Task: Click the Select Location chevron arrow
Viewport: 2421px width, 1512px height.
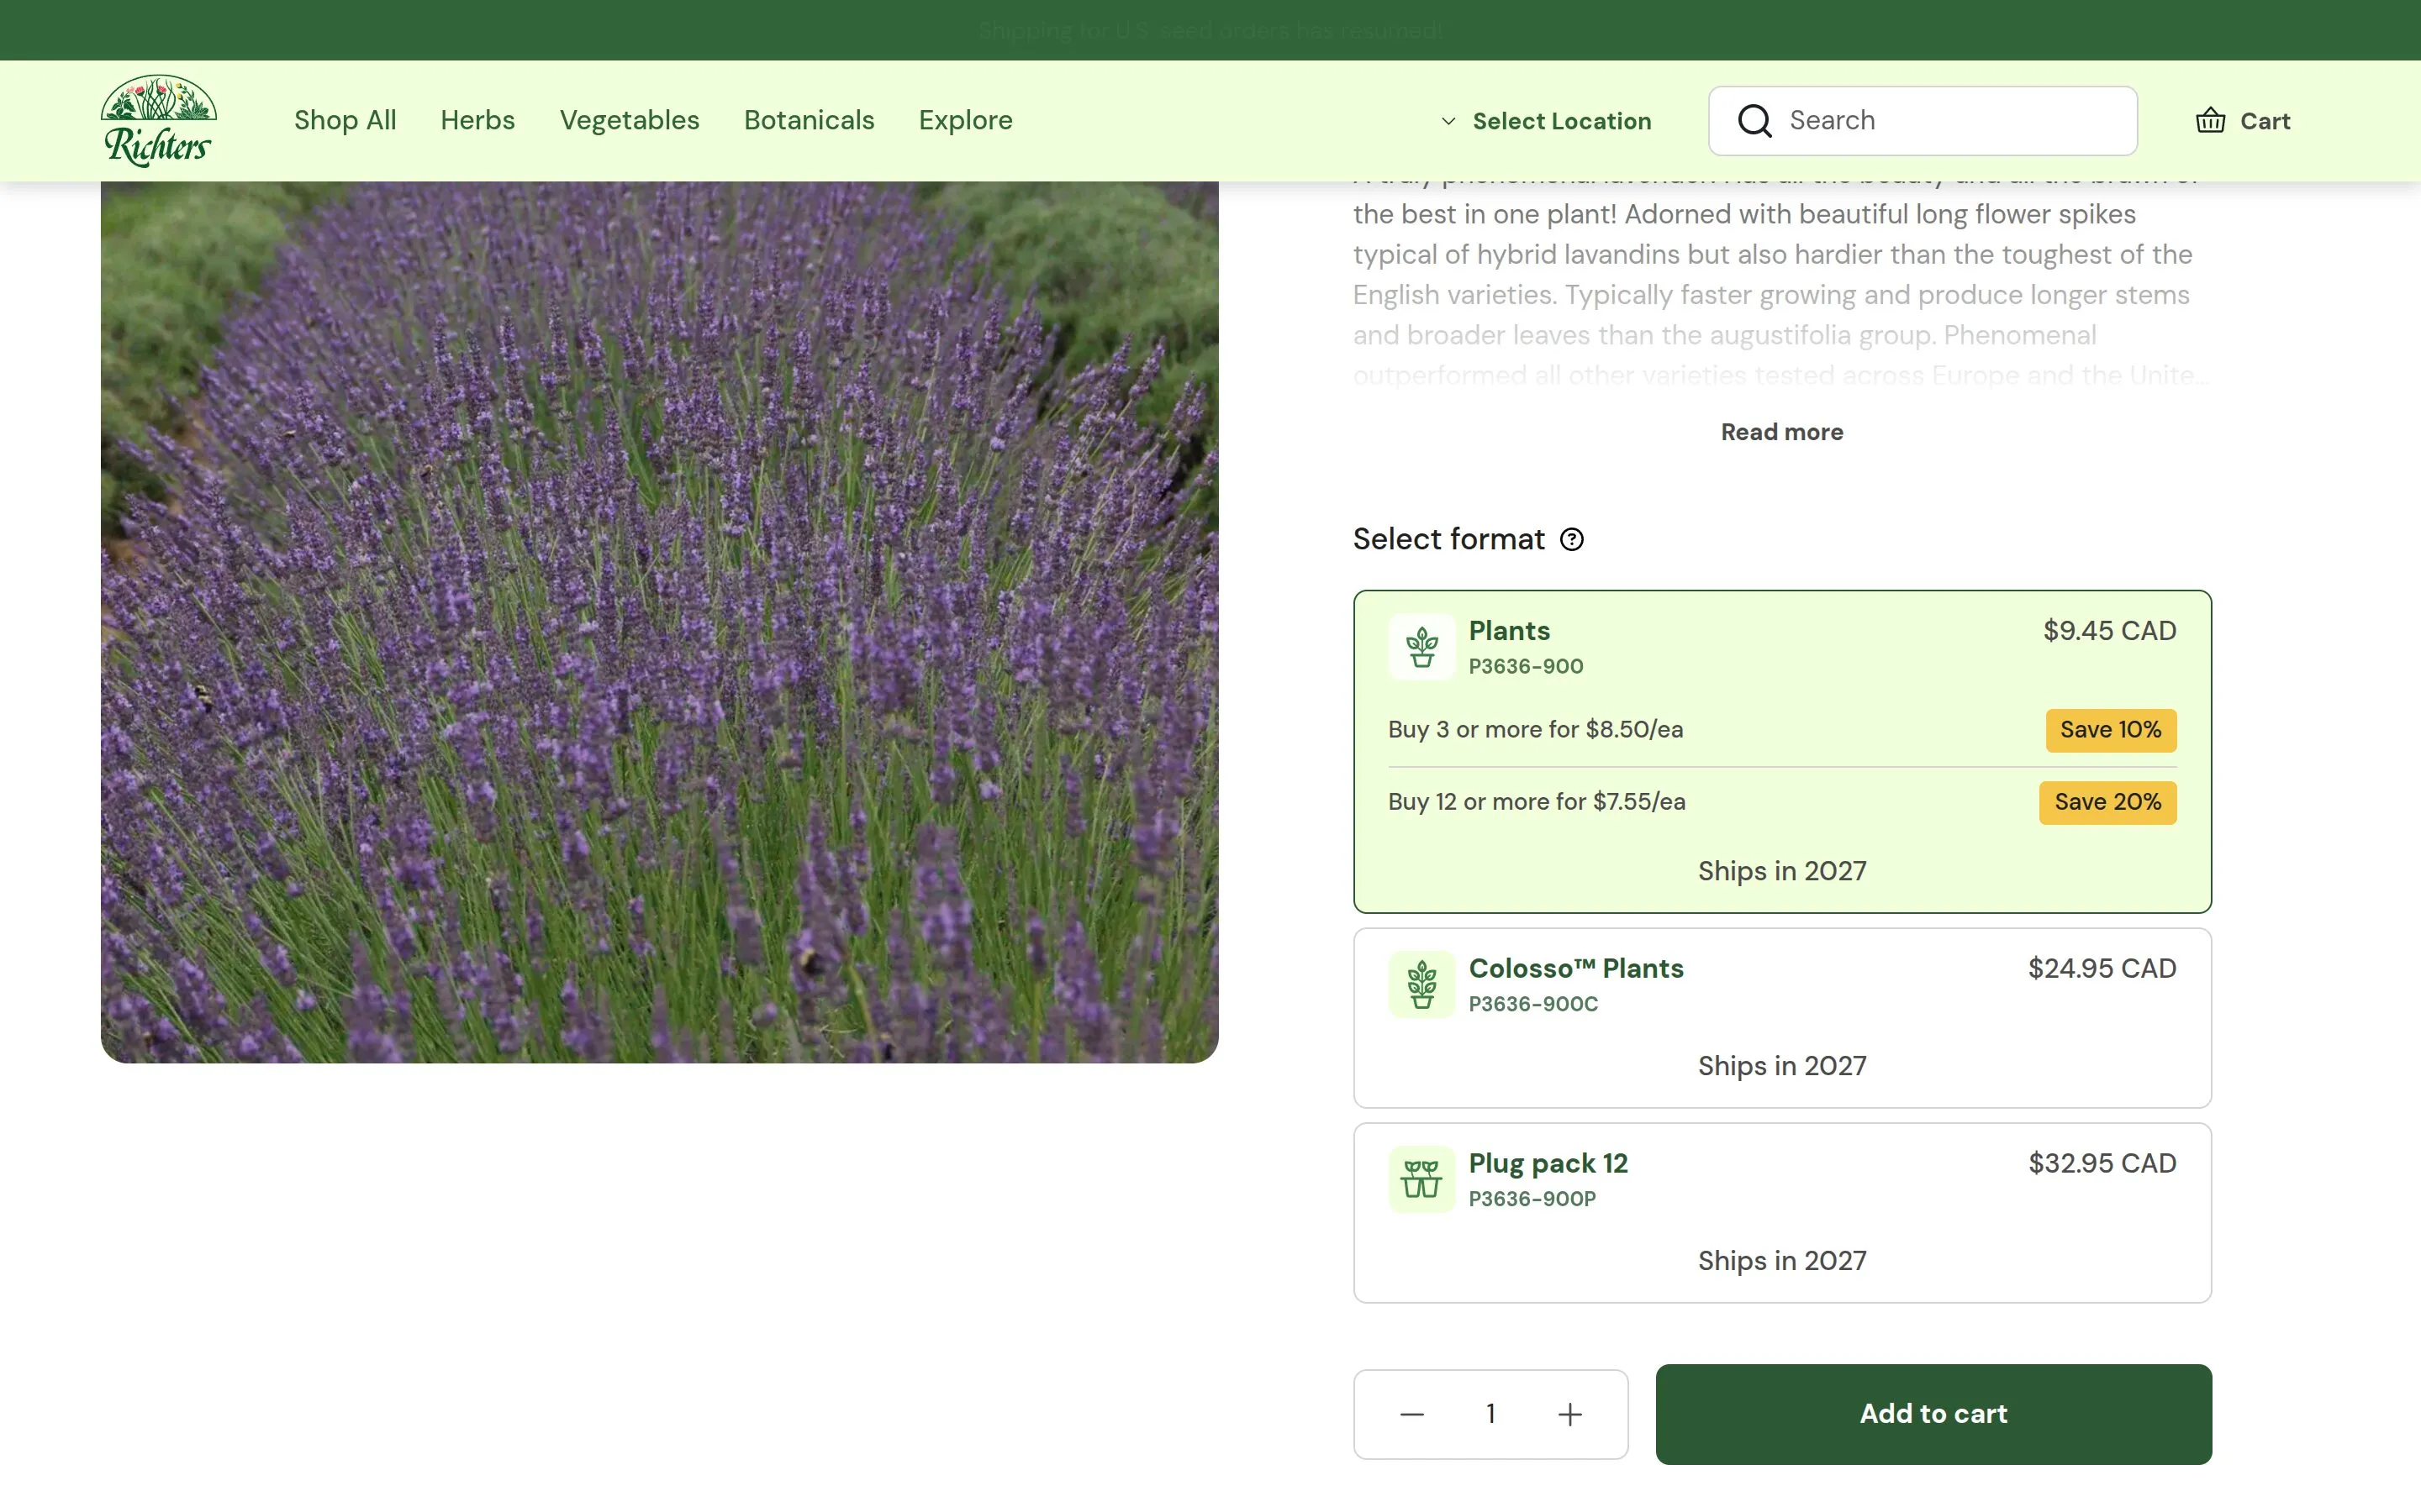Action: coord(1448,121)
